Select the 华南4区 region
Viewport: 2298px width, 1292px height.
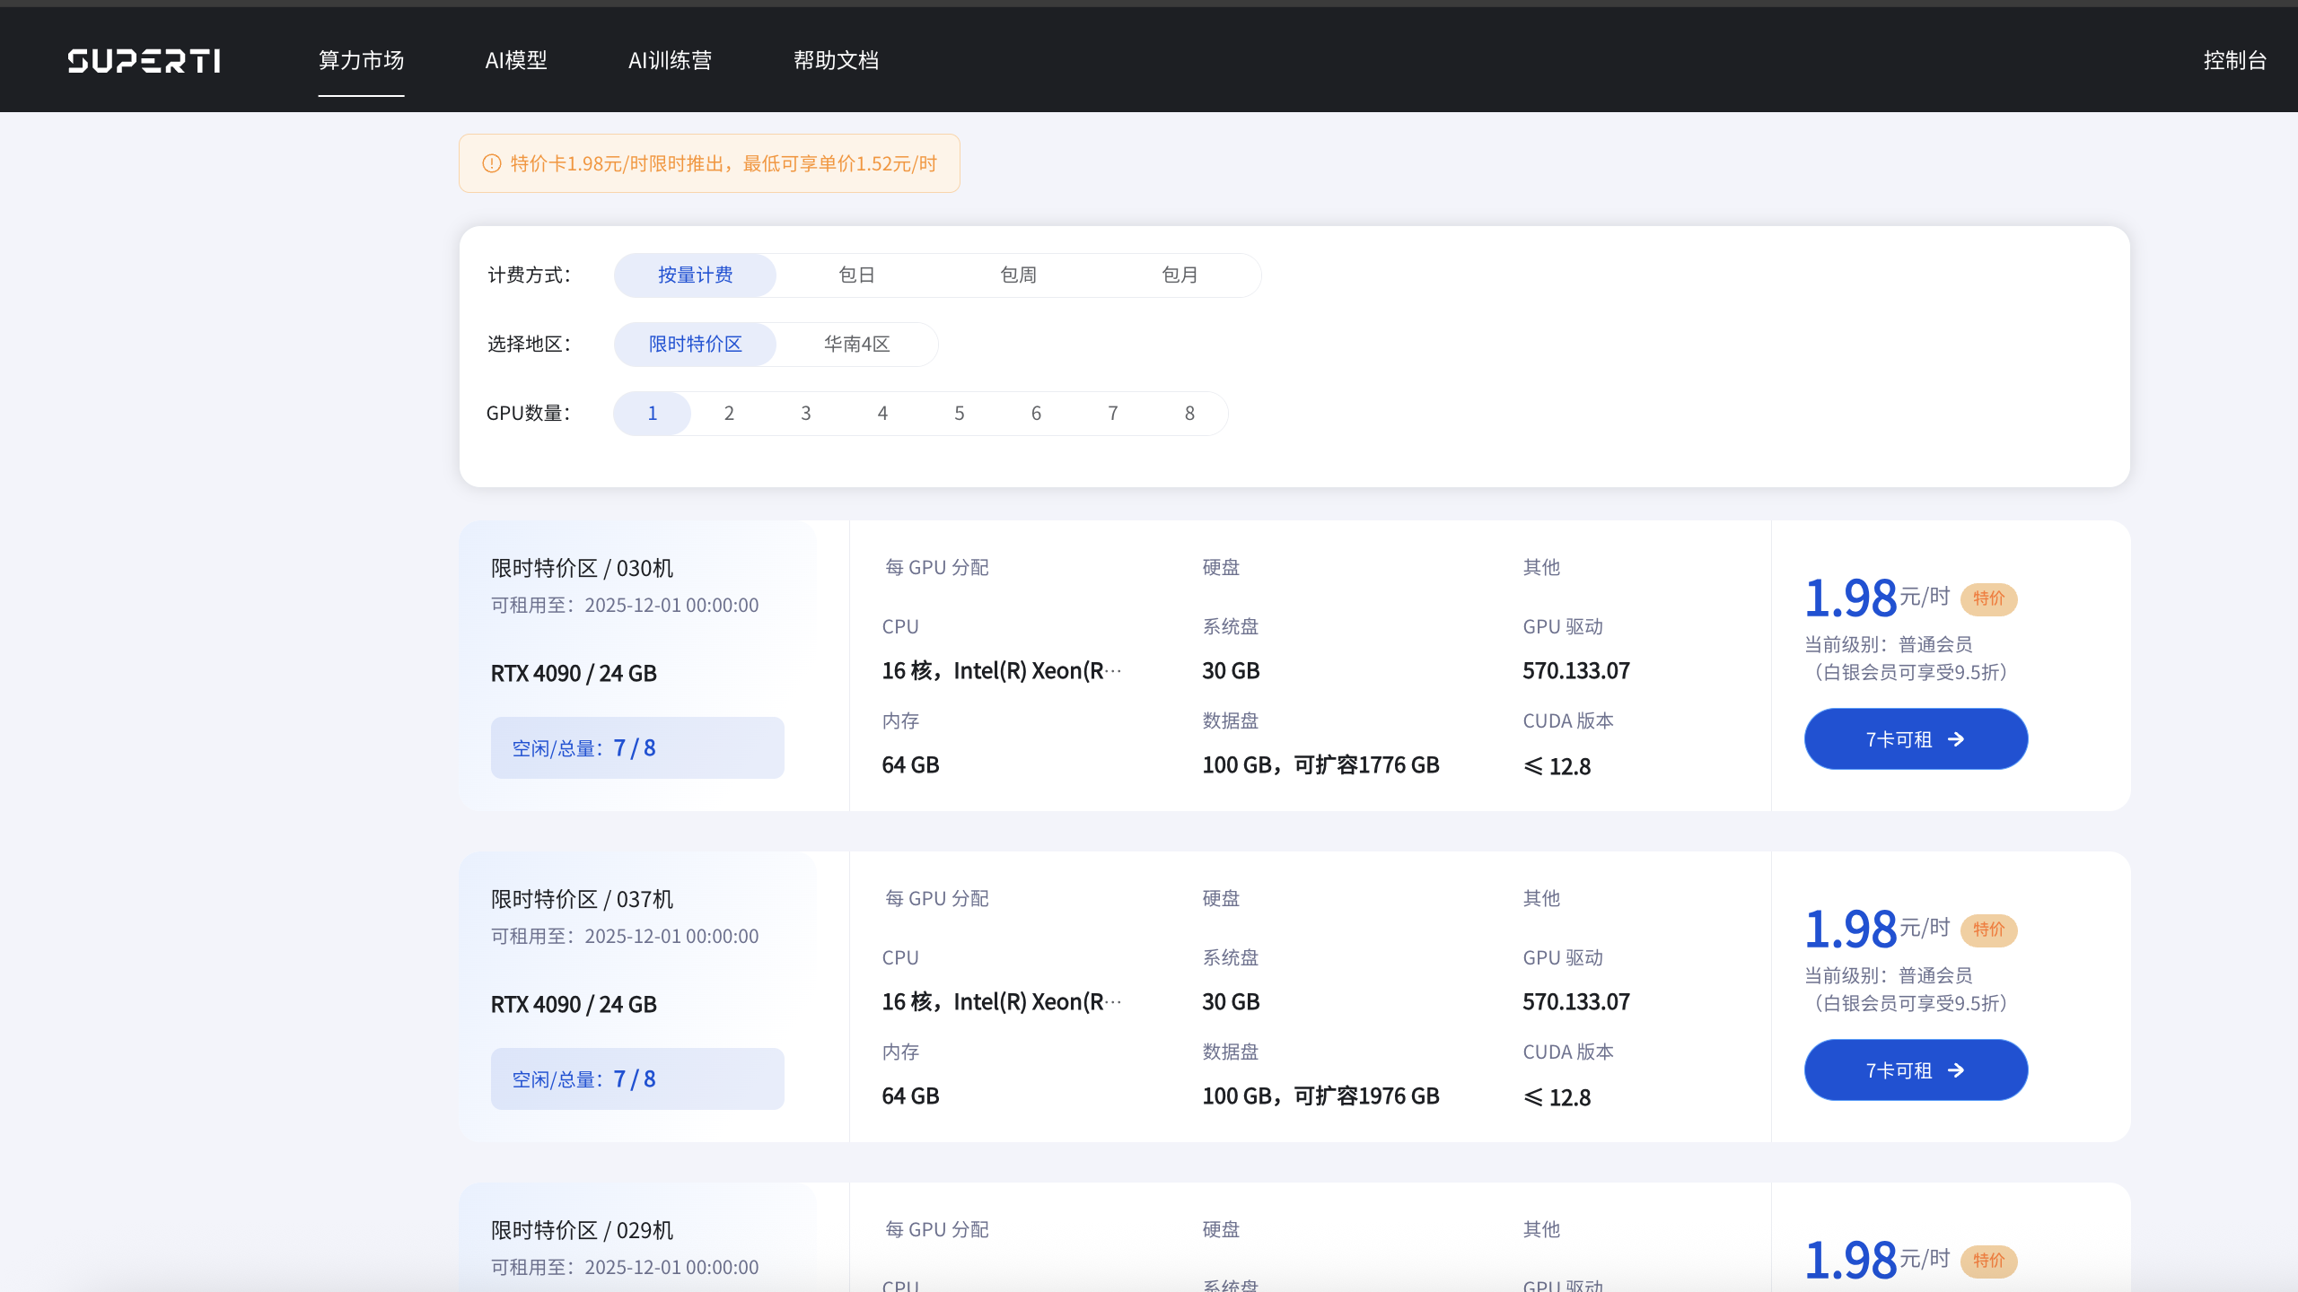point(856,344)
